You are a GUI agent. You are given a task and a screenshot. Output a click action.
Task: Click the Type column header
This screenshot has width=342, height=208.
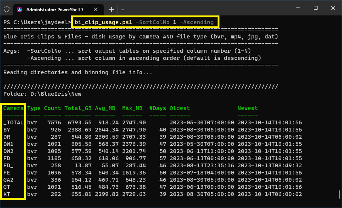point(34,109)
